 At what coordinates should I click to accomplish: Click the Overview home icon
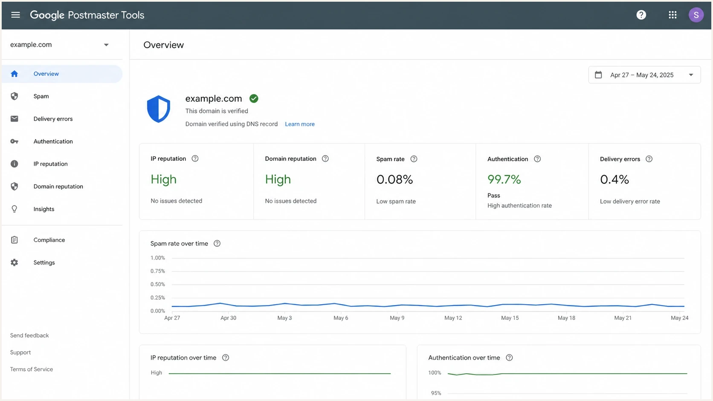[x=14, y=74]
